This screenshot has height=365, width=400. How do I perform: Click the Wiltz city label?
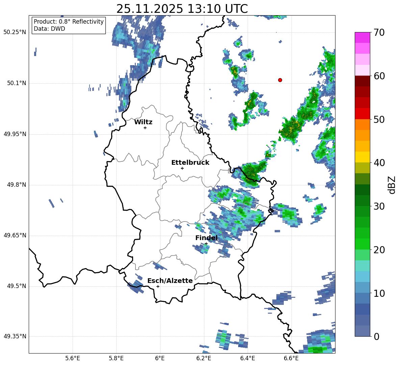click(x=143, y=122)
